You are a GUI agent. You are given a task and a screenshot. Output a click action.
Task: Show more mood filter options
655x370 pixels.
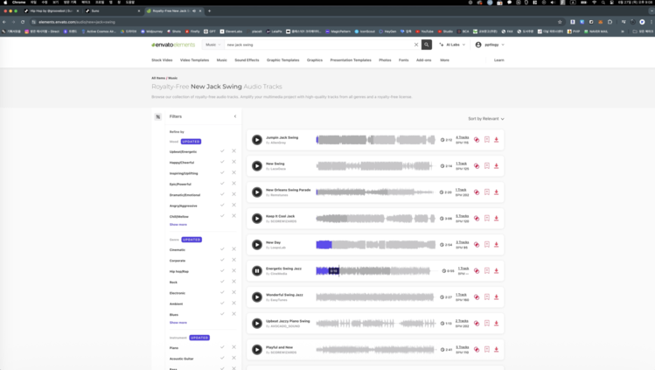click(178, 225)
